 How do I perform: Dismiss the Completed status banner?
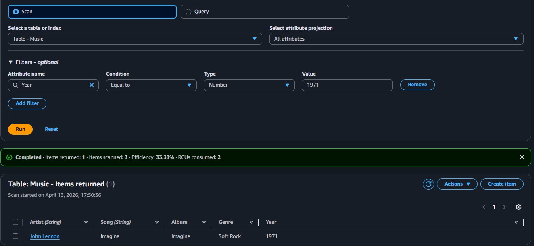point(522,157)
